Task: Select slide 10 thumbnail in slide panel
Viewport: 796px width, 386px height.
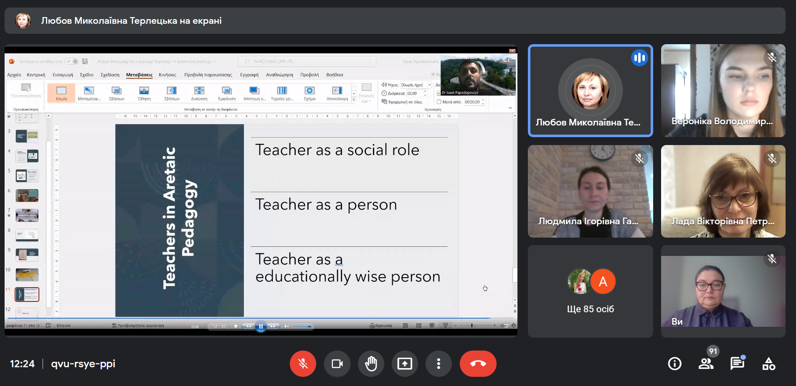Action: point(27,275)
